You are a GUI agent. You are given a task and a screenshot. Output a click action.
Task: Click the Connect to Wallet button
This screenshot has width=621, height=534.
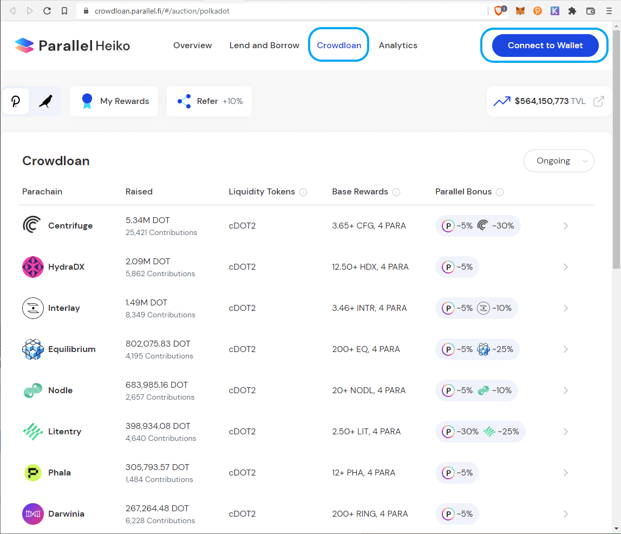pos(545,45)
